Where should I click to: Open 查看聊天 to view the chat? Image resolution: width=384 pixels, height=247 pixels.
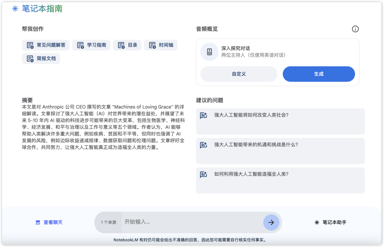tap(52, 222)
